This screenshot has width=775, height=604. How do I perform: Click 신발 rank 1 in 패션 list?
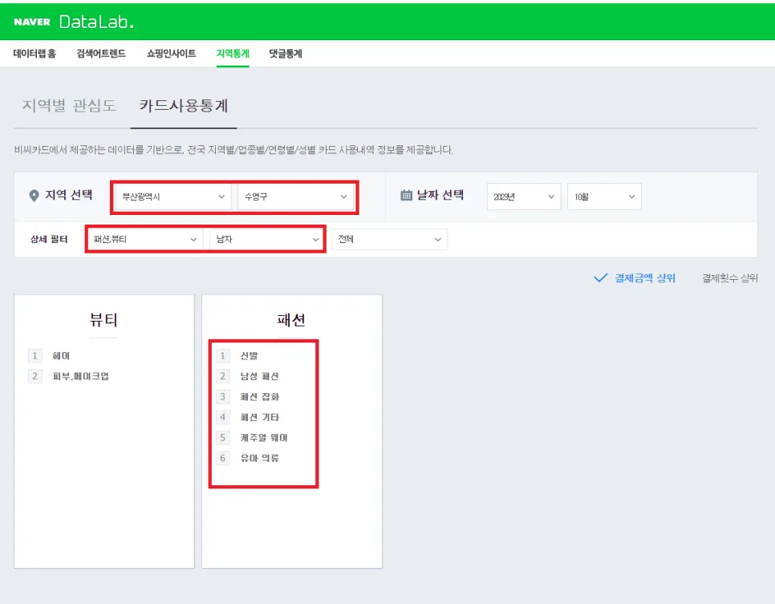pos(249,356)
